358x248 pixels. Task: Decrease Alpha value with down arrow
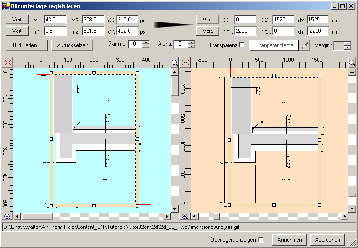(191, 47)
